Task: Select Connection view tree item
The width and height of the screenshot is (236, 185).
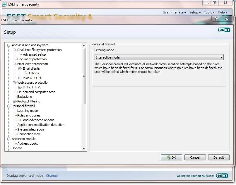Action: point(29,134)
